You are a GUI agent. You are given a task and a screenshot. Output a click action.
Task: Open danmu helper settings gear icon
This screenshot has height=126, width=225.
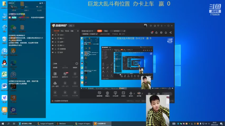(42, 3)
